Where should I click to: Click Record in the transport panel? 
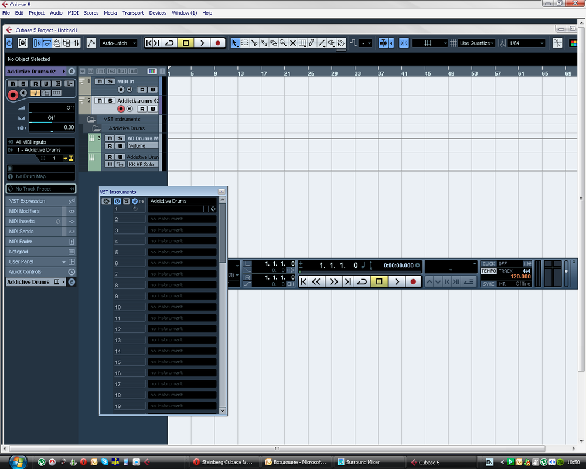413,281
